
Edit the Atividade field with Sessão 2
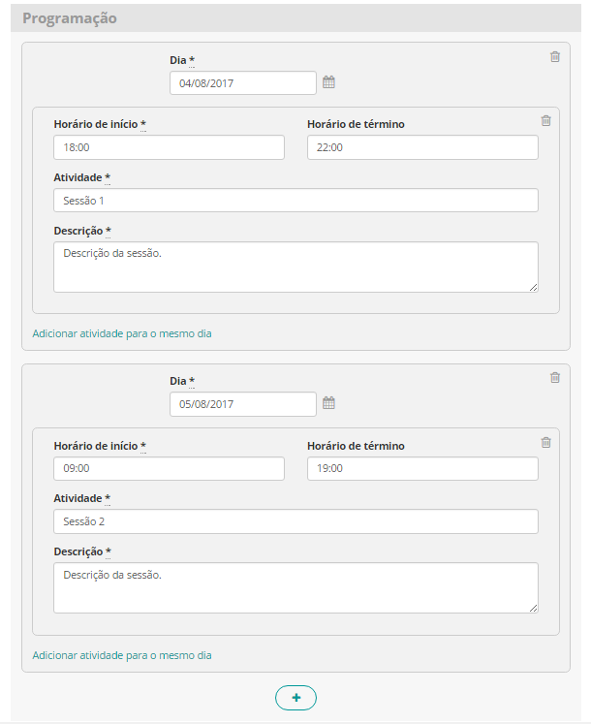(295, 521)
